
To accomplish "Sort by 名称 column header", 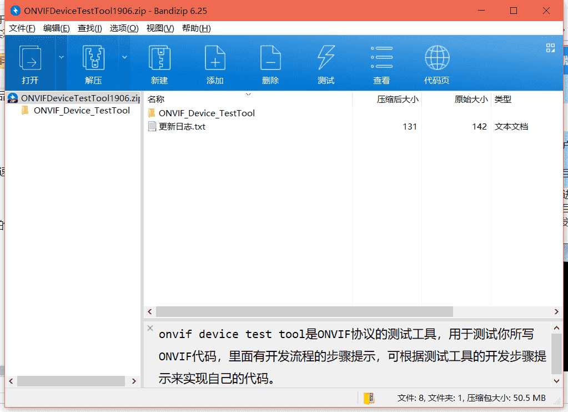I will (156, 99).
